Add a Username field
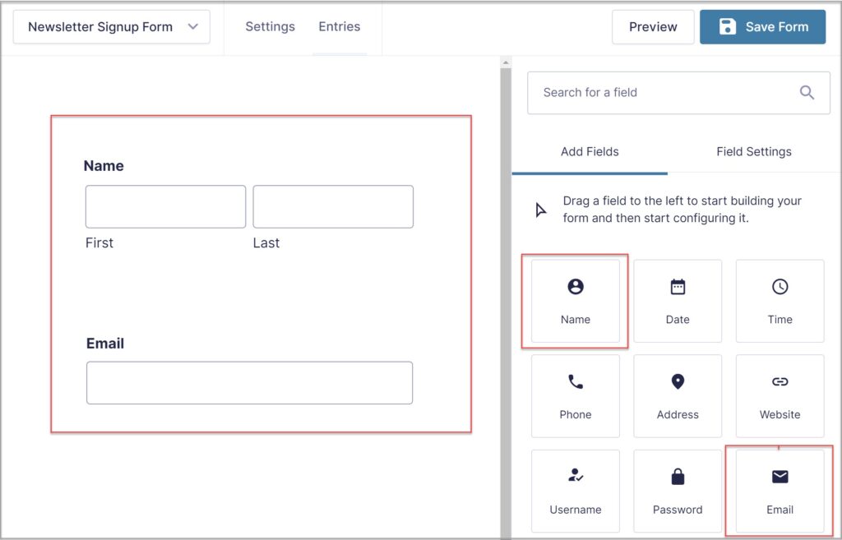 click(575, 490)
